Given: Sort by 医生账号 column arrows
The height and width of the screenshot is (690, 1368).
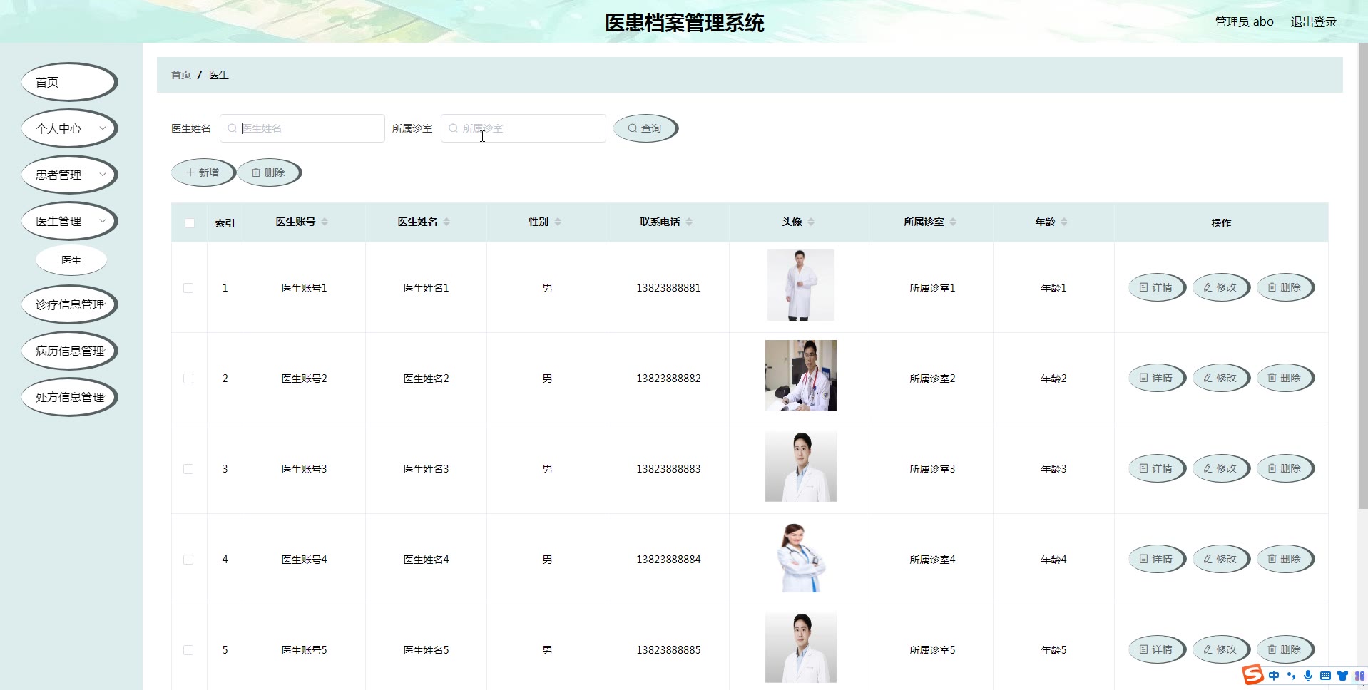Looking at the screenshot, I should tap(325, 222).
